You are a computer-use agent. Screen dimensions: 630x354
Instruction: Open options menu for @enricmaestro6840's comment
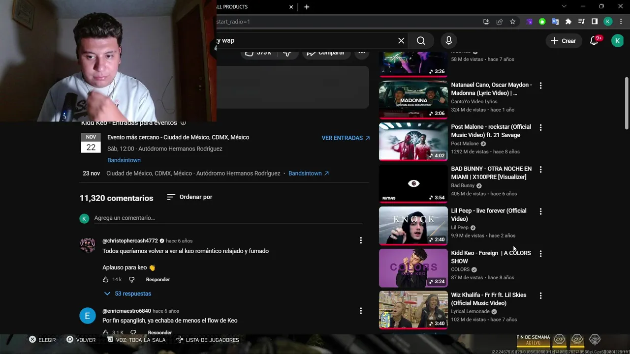[x=361, y=311]
